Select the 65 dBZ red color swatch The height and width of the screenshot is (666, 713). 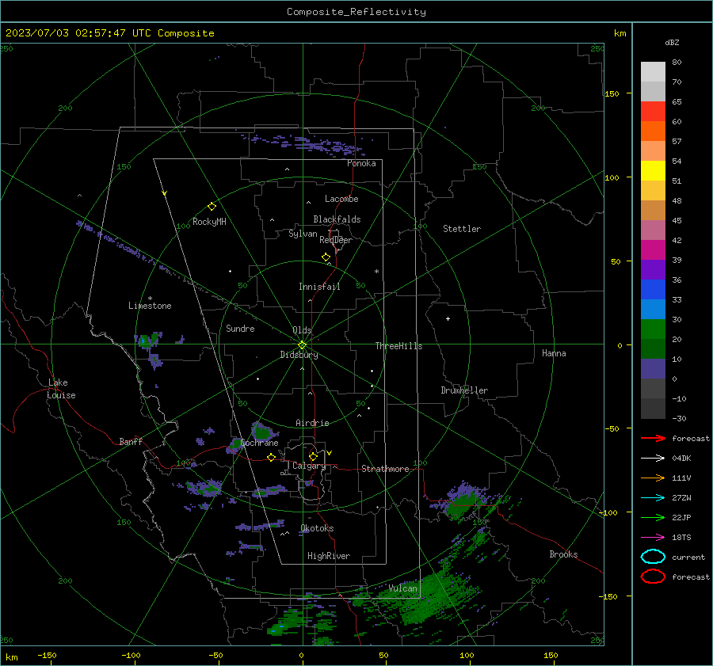pos(653,112)
